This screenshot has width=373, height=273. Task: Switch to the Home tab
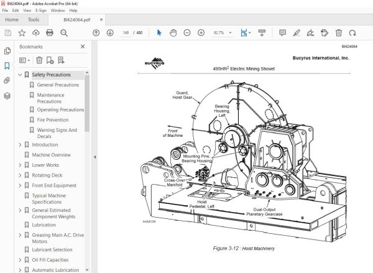pyautogui.click(x=12, y=19)
